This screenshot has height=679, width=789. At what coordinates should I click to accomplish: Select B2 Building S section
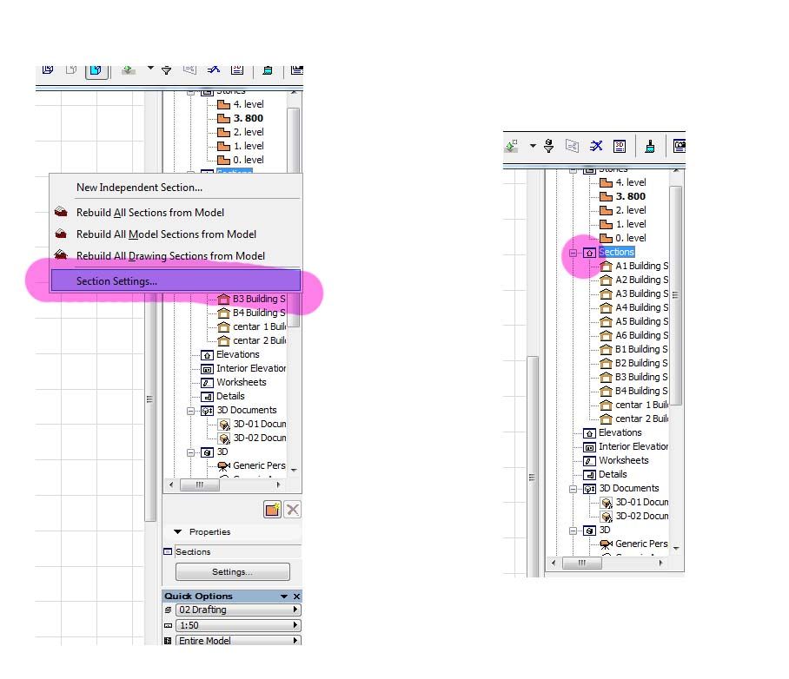641,363
